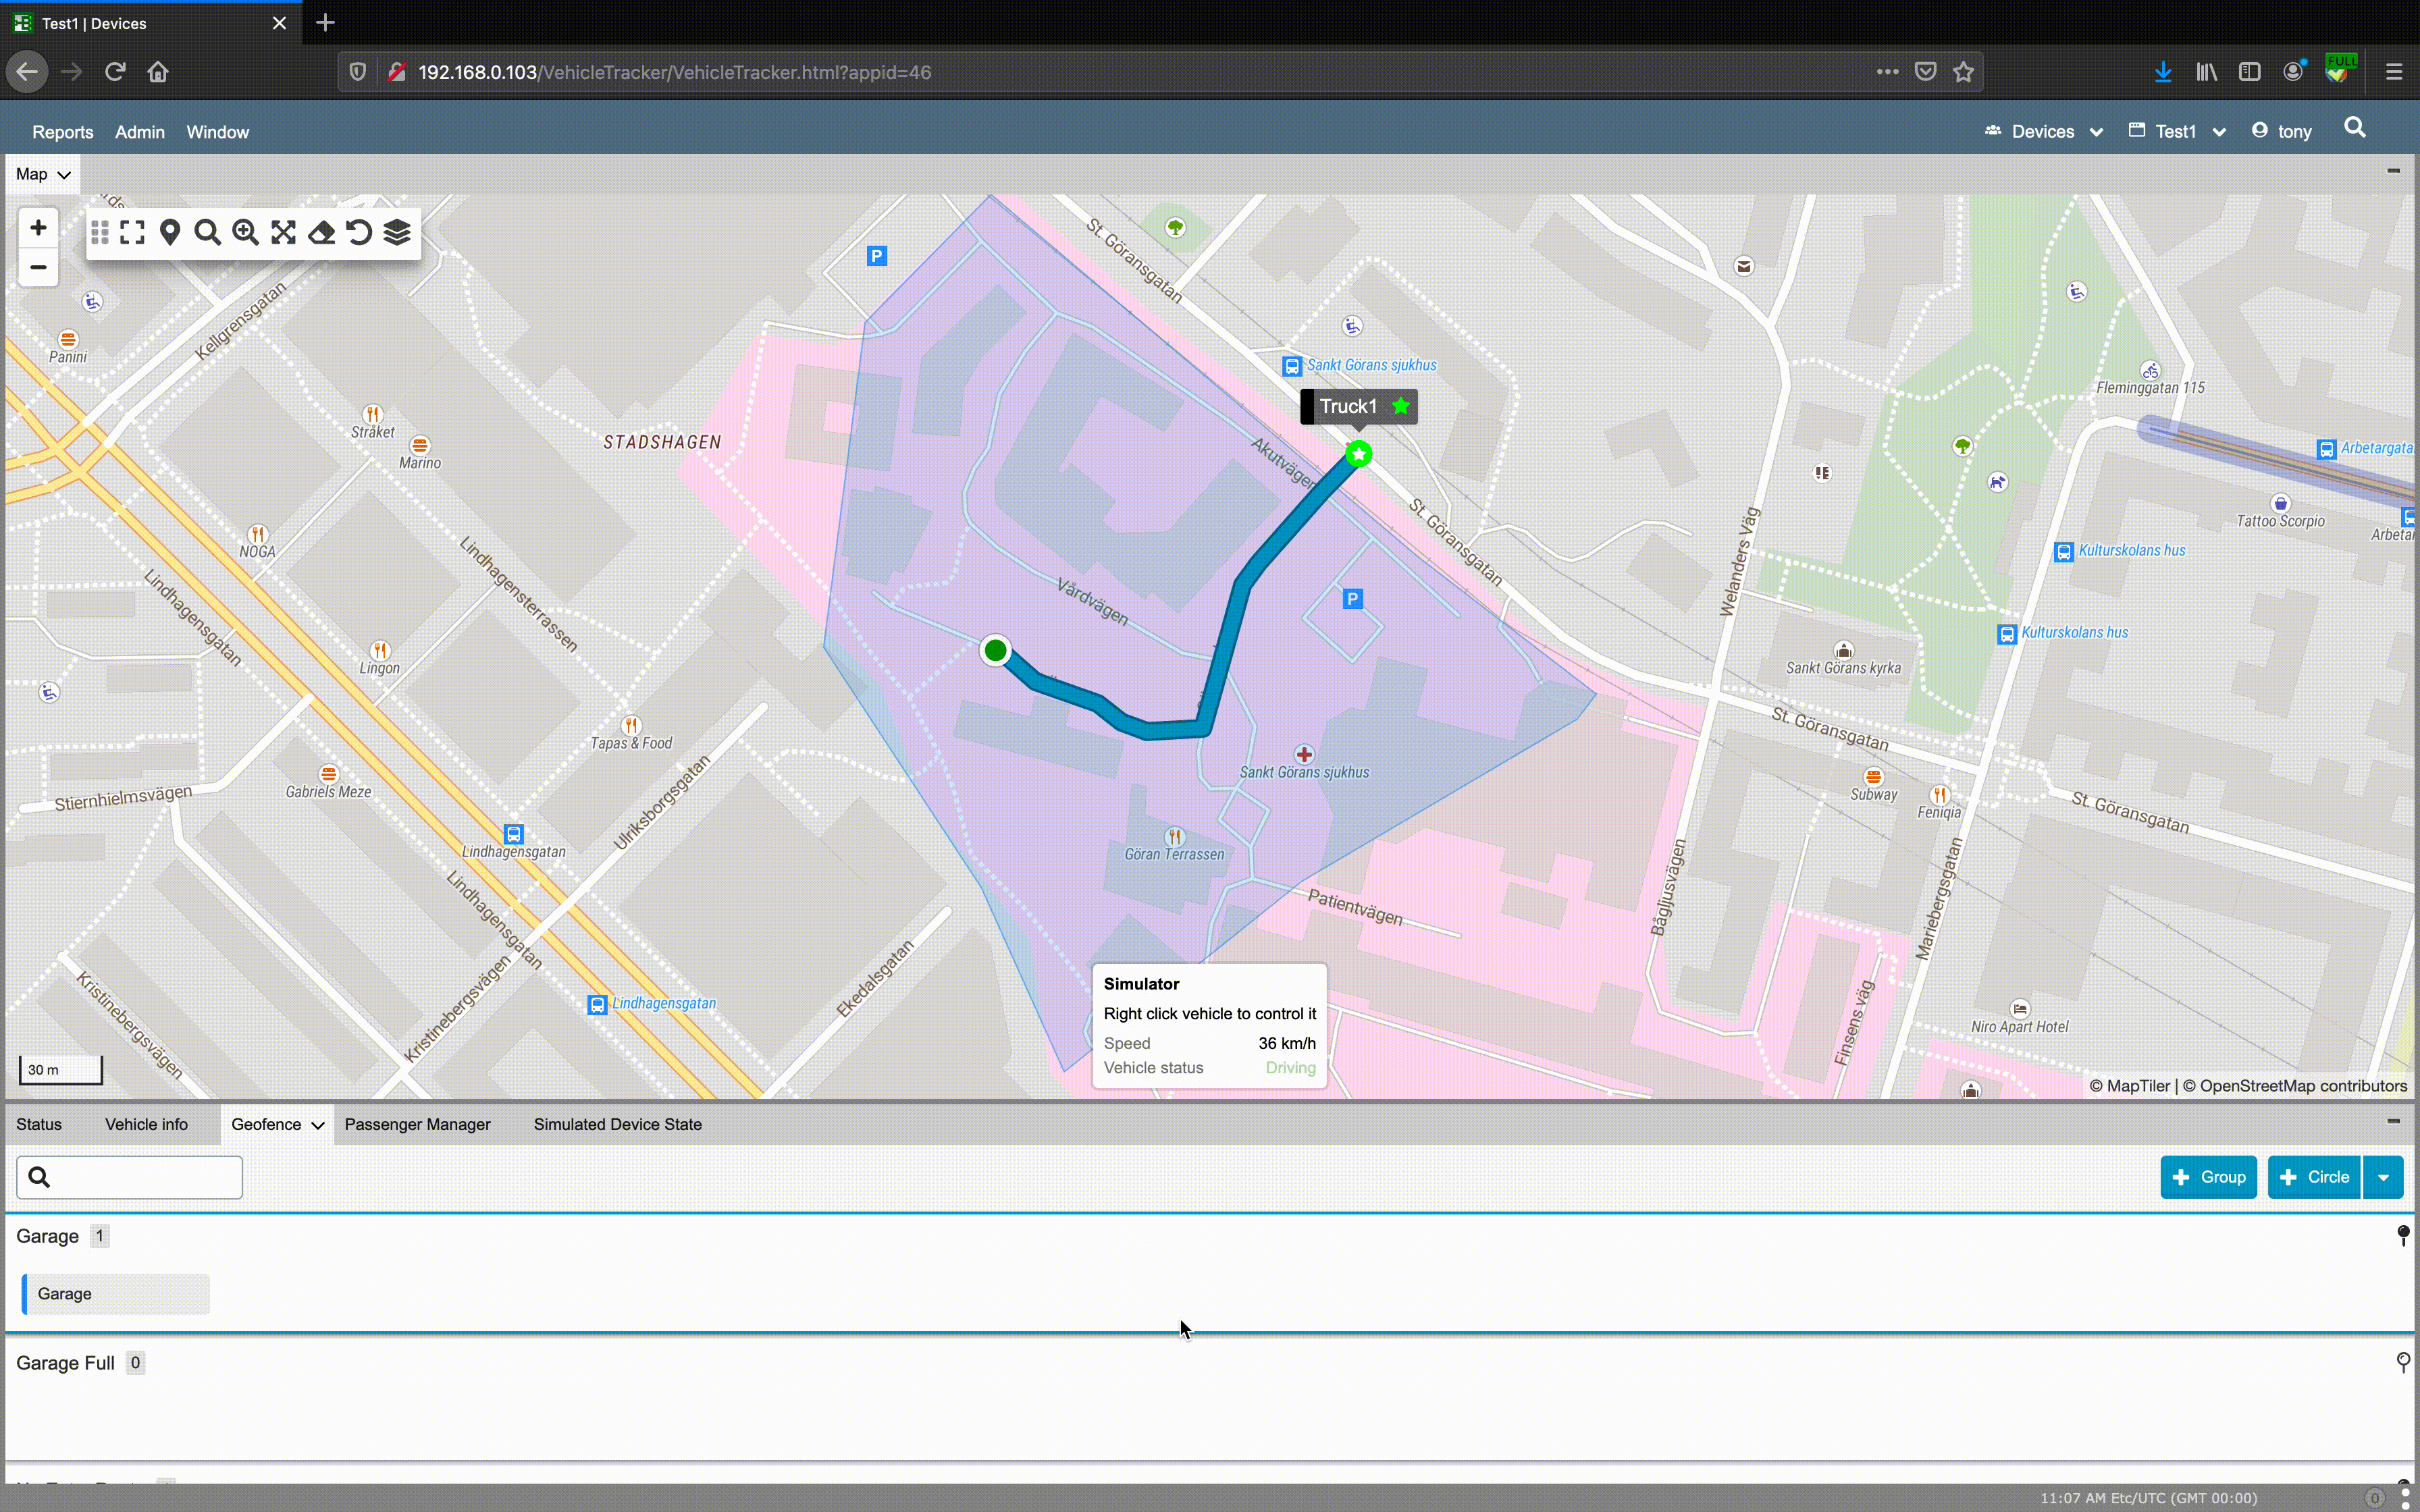
Task: Click the 36 km/h speed value
Action: pyautogui.click(x=1286, y=1043)
